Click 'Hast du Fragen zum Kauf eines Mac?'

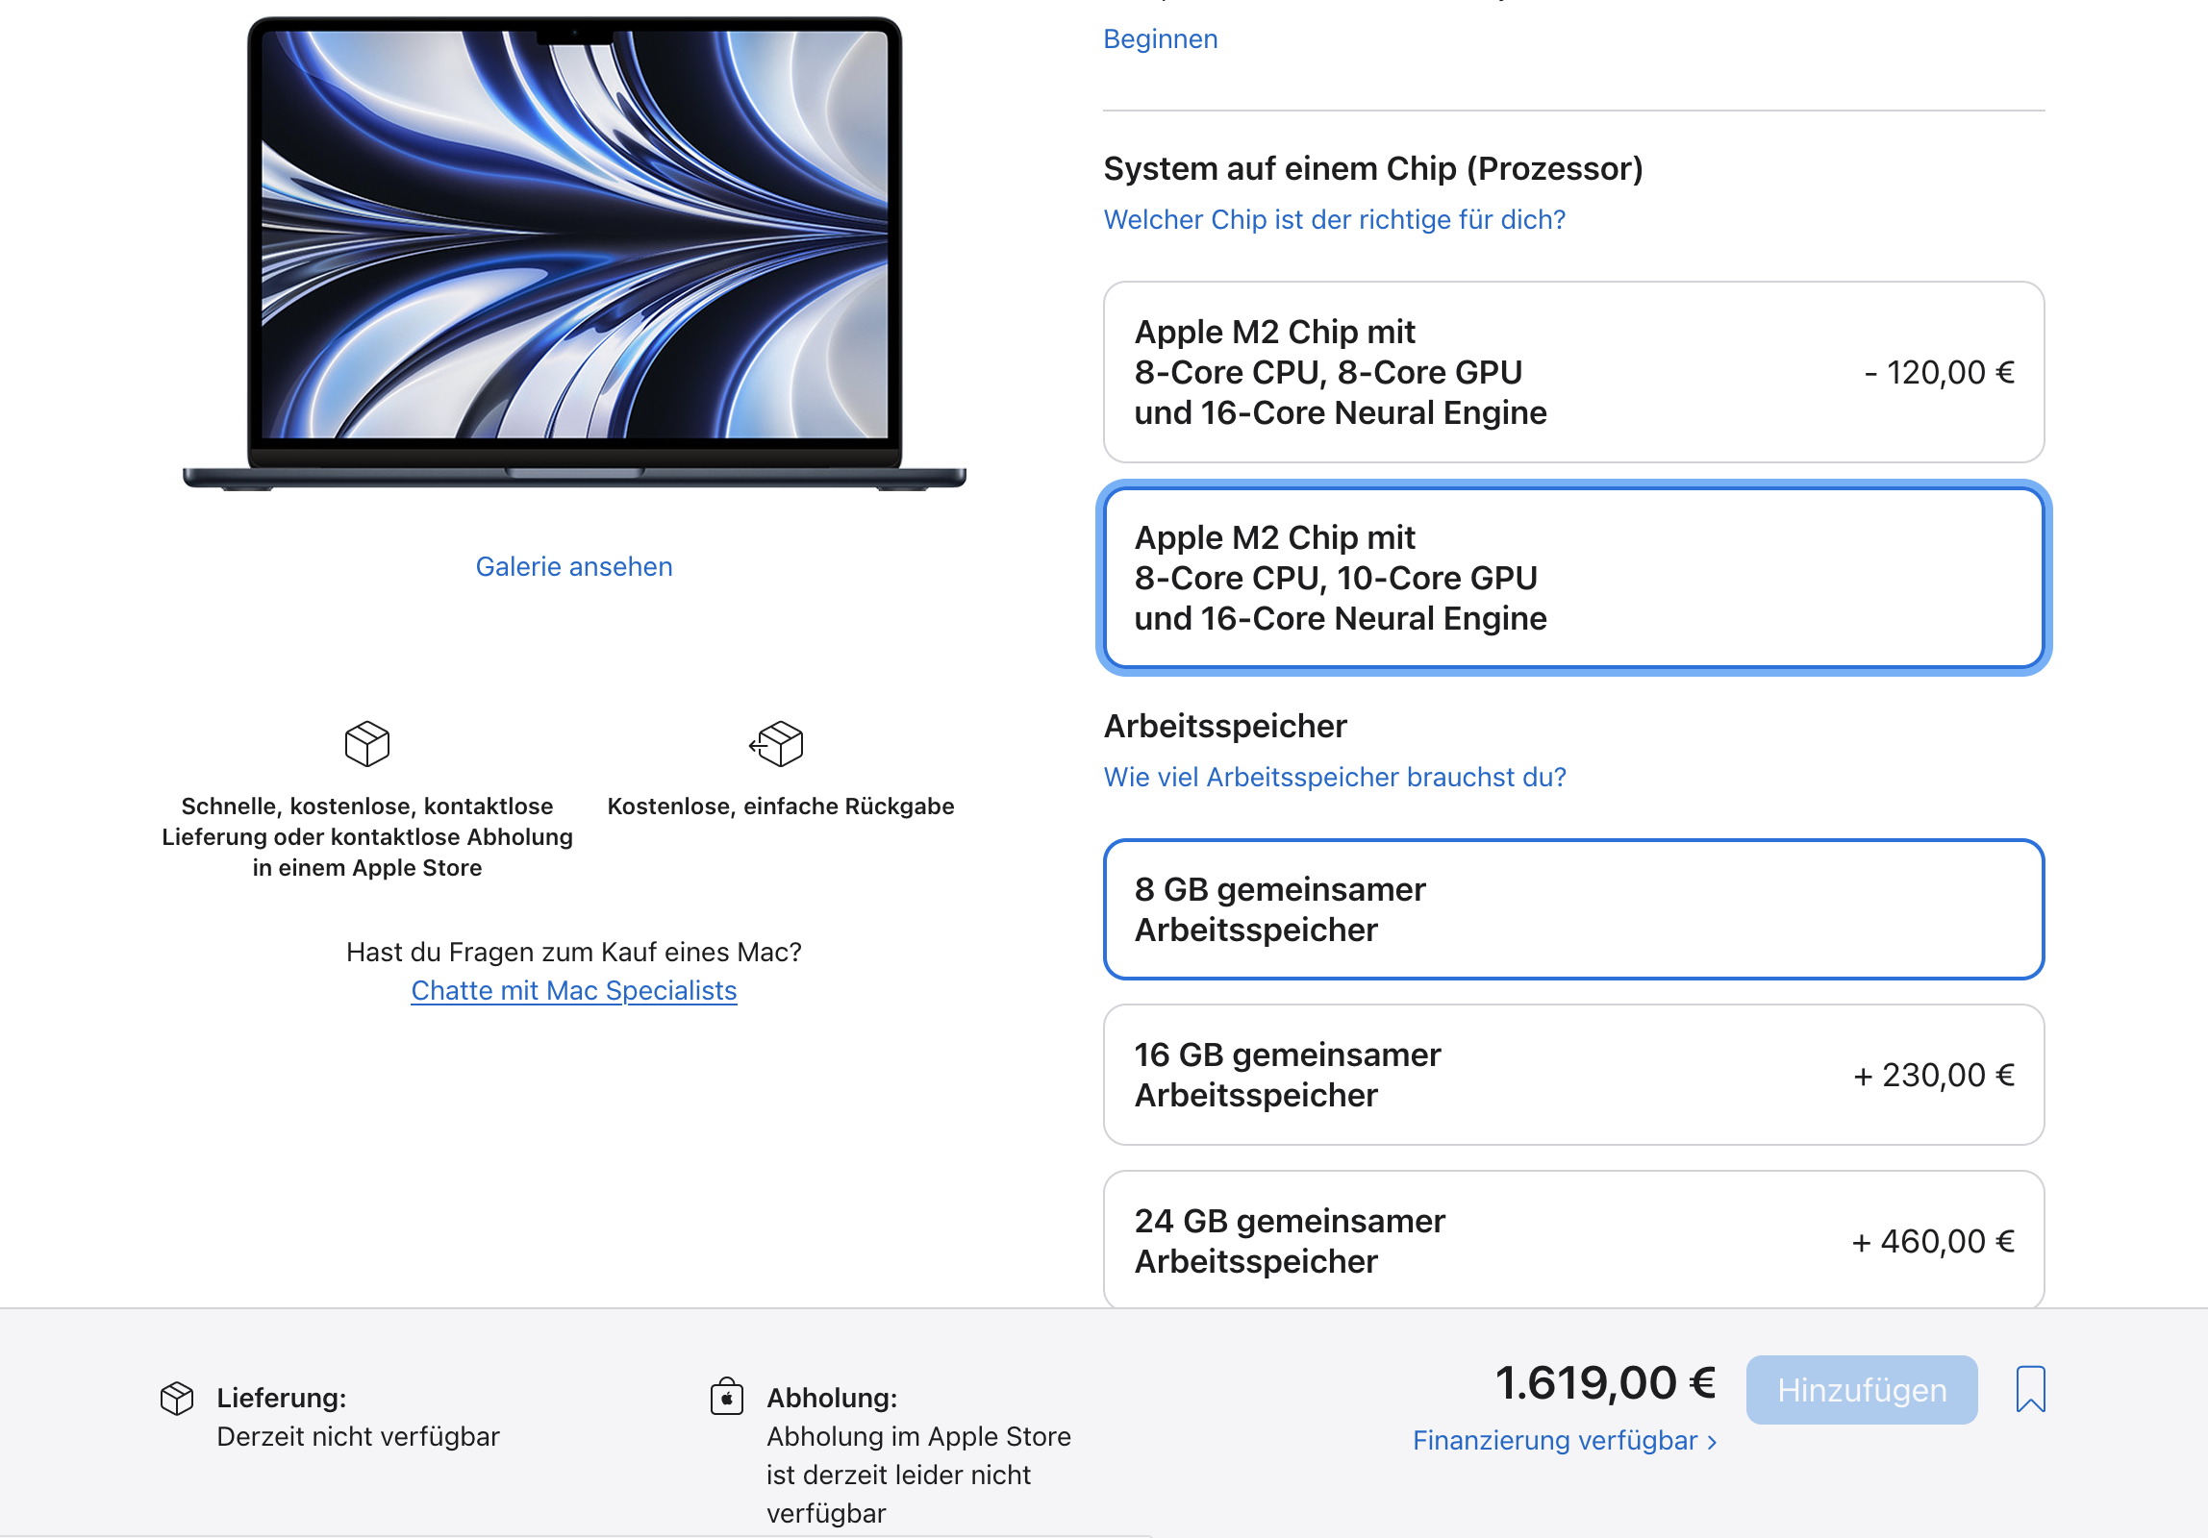click(x=574, y=953)
